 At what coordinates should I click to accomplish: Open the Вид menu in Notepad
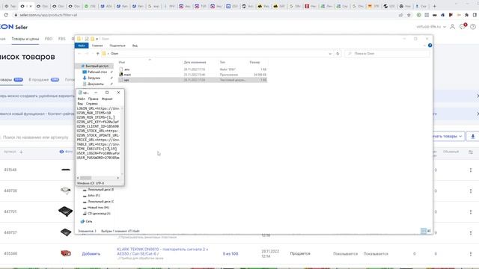click(80, 104)
